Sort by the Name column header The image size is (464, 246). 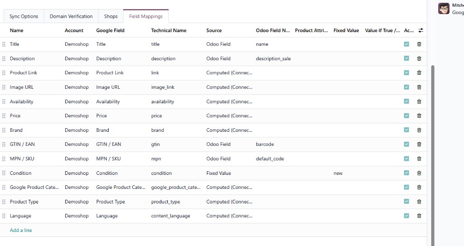click(17, 30)
